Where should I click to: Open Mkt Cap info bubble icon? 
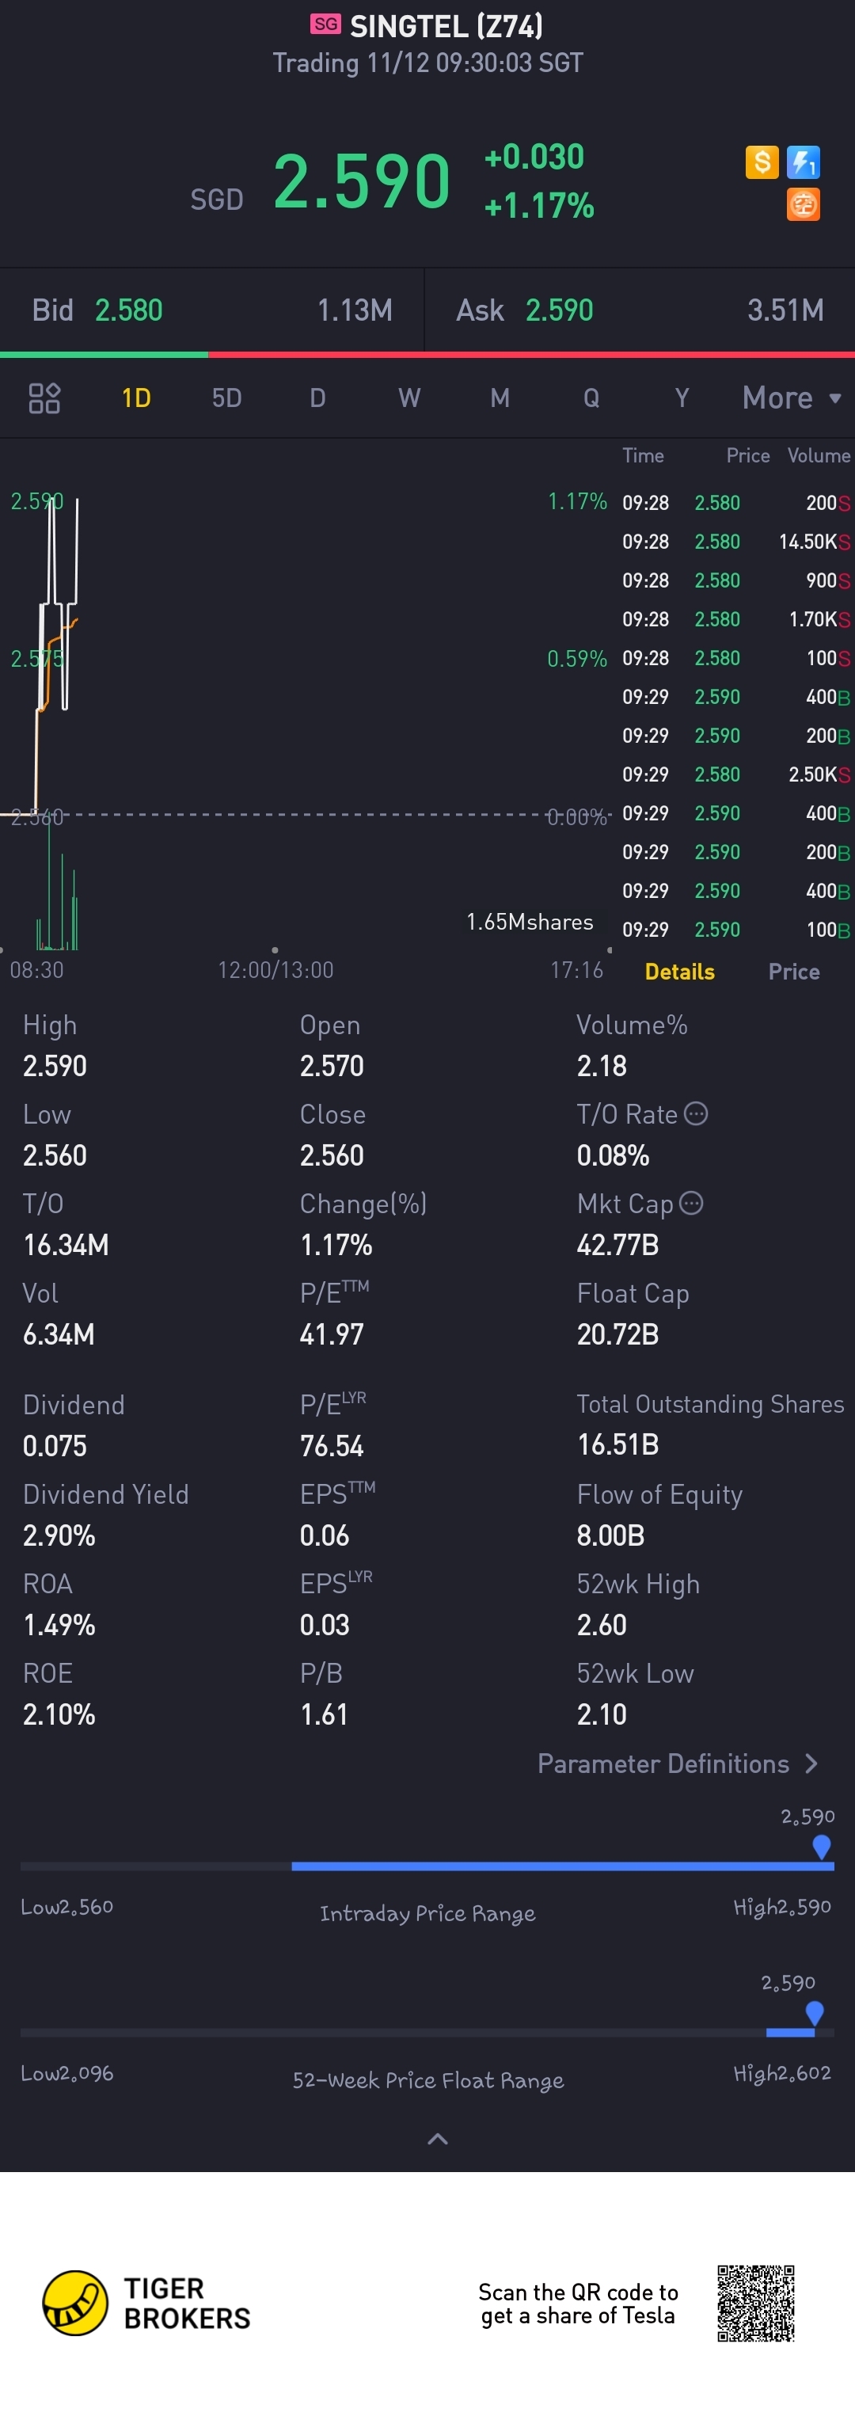pyautogui.click(x=692, y=1204)
